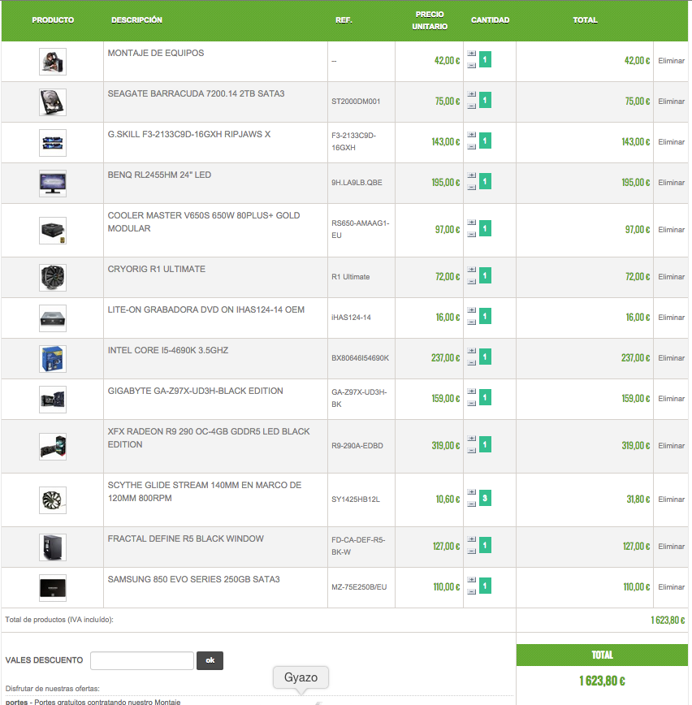Increase quantity of Lite-On DVD recorder
The height and width of the screenshot is (705, 692).
[x=471, y=309]
